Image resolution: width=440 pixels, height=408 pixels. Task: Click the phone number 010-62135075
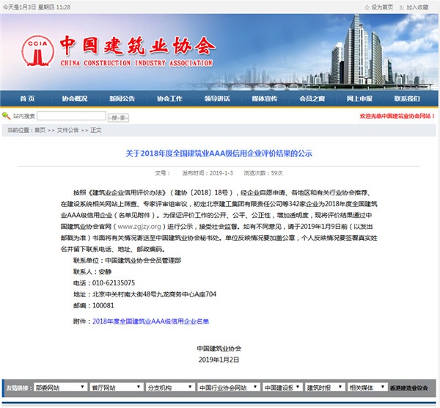click(114, 283)
